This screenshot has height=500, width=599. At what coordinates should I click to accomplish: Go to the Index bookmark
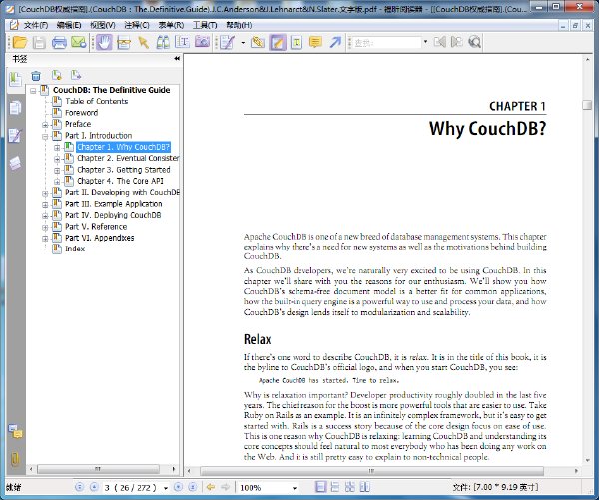pos(75,249)
